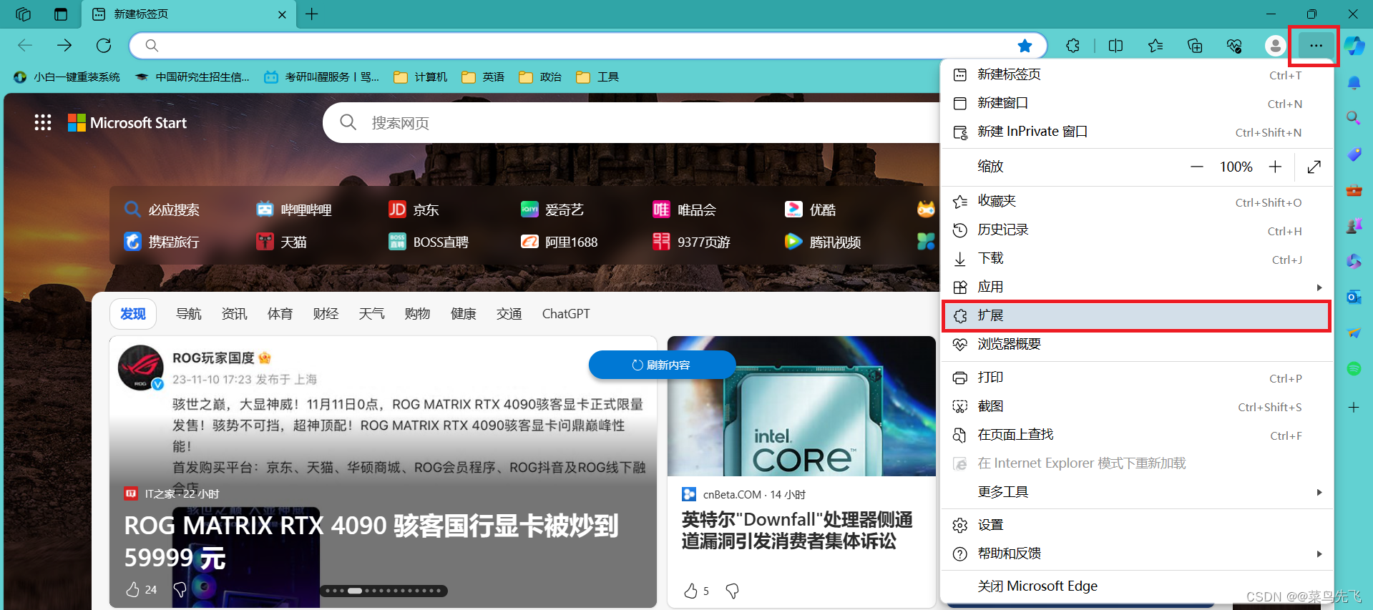Click the profile avatar icon
This screenshot has width=1373, height=610.
[x=1275, y=46]
